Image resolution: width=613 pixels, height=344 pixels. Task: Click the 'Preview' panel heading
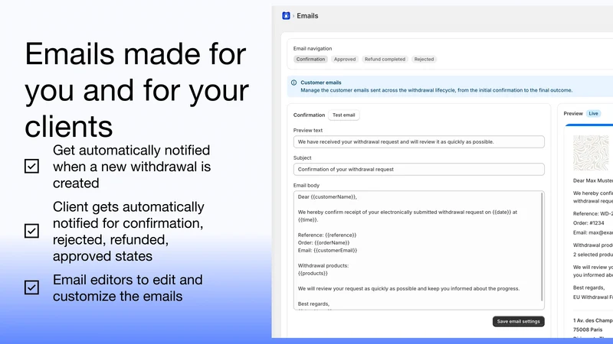pos(573,113)
